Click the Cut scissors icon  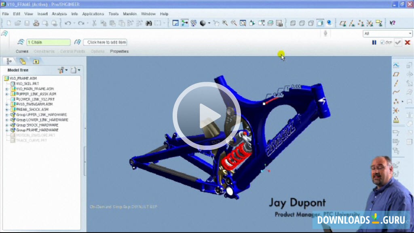[x=94, y=23]
